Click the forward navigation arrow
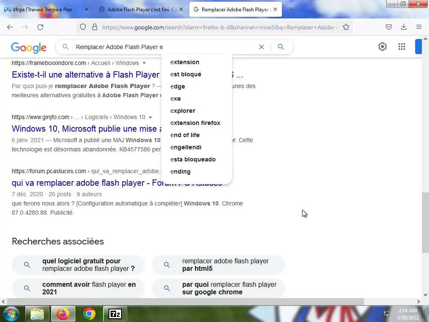This screenshot has height=322, width=429. pyautogui.click(x=25, y=27)
